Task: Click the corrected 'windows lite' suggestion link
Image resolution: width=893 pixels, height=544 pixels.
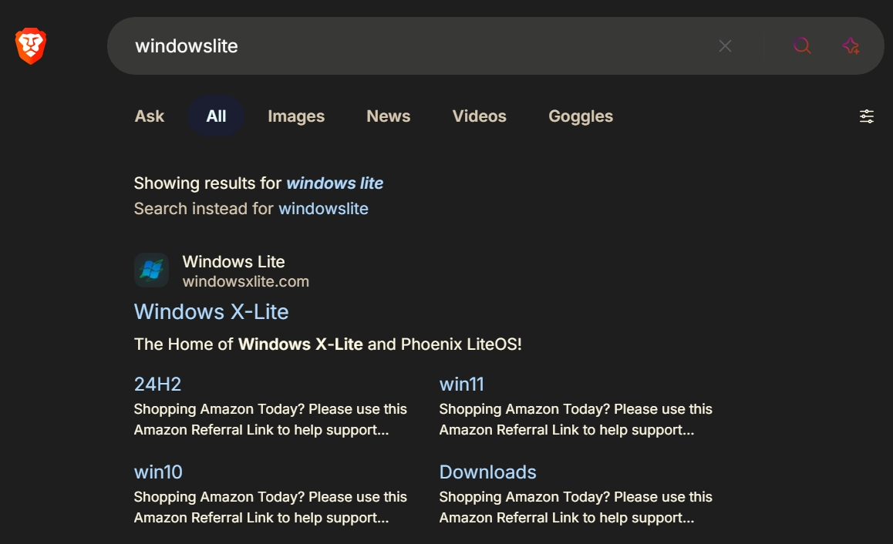Action: [335, 183]
